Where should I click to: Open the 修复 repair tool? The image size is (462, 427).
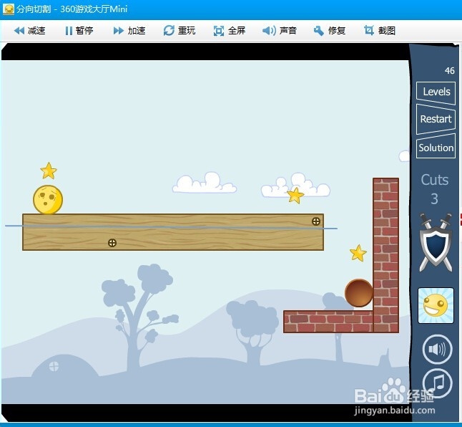[330, 30]
